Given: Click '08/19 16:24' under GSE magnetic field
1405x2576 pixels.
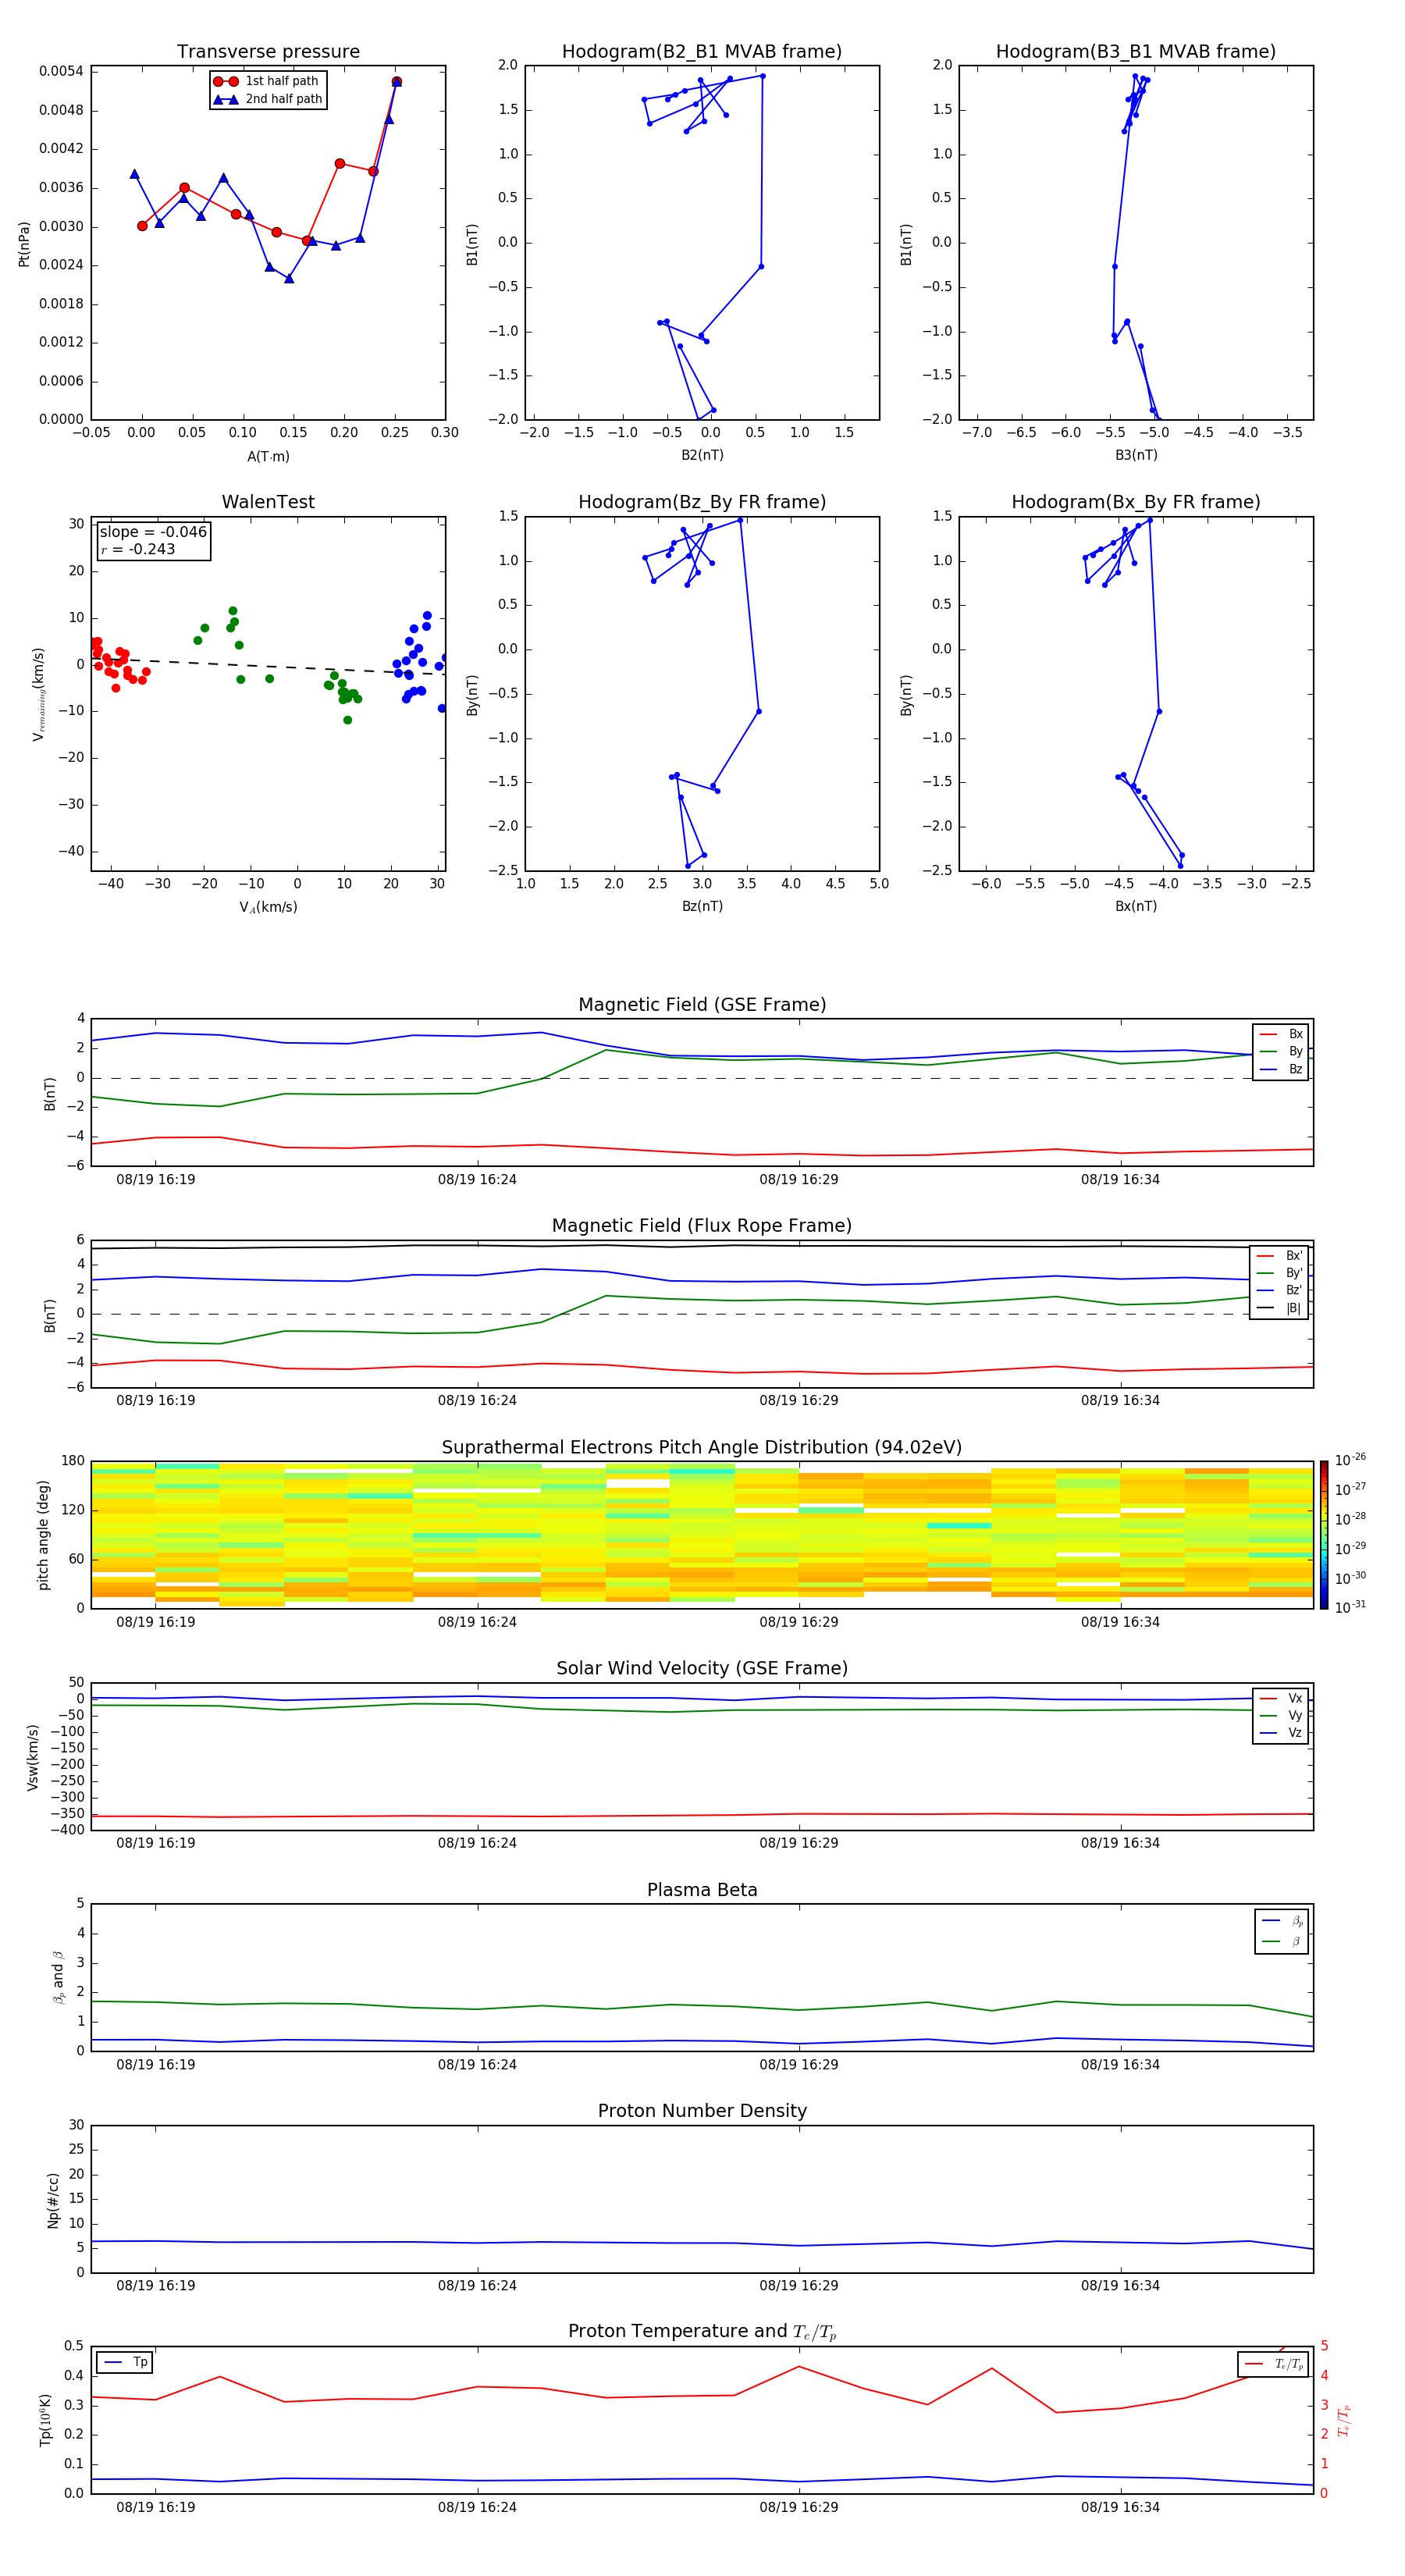Looking at the screenshot, I should pyautogui.click(x=477, y=1180).
